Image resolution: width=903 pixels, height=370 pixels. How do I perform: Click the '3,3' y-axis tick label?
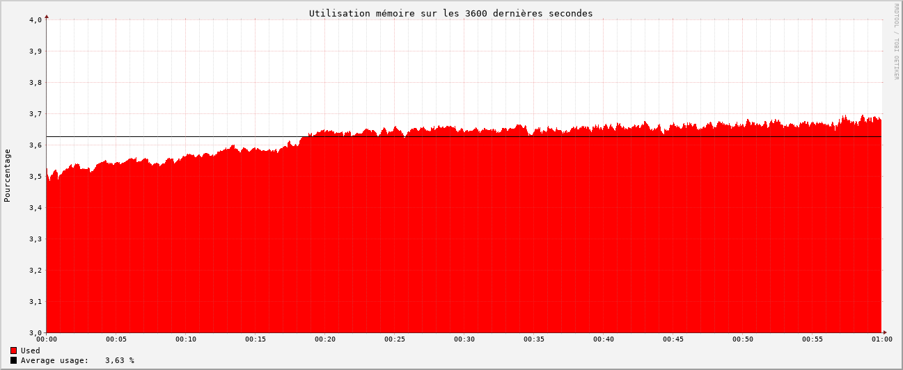36,239
